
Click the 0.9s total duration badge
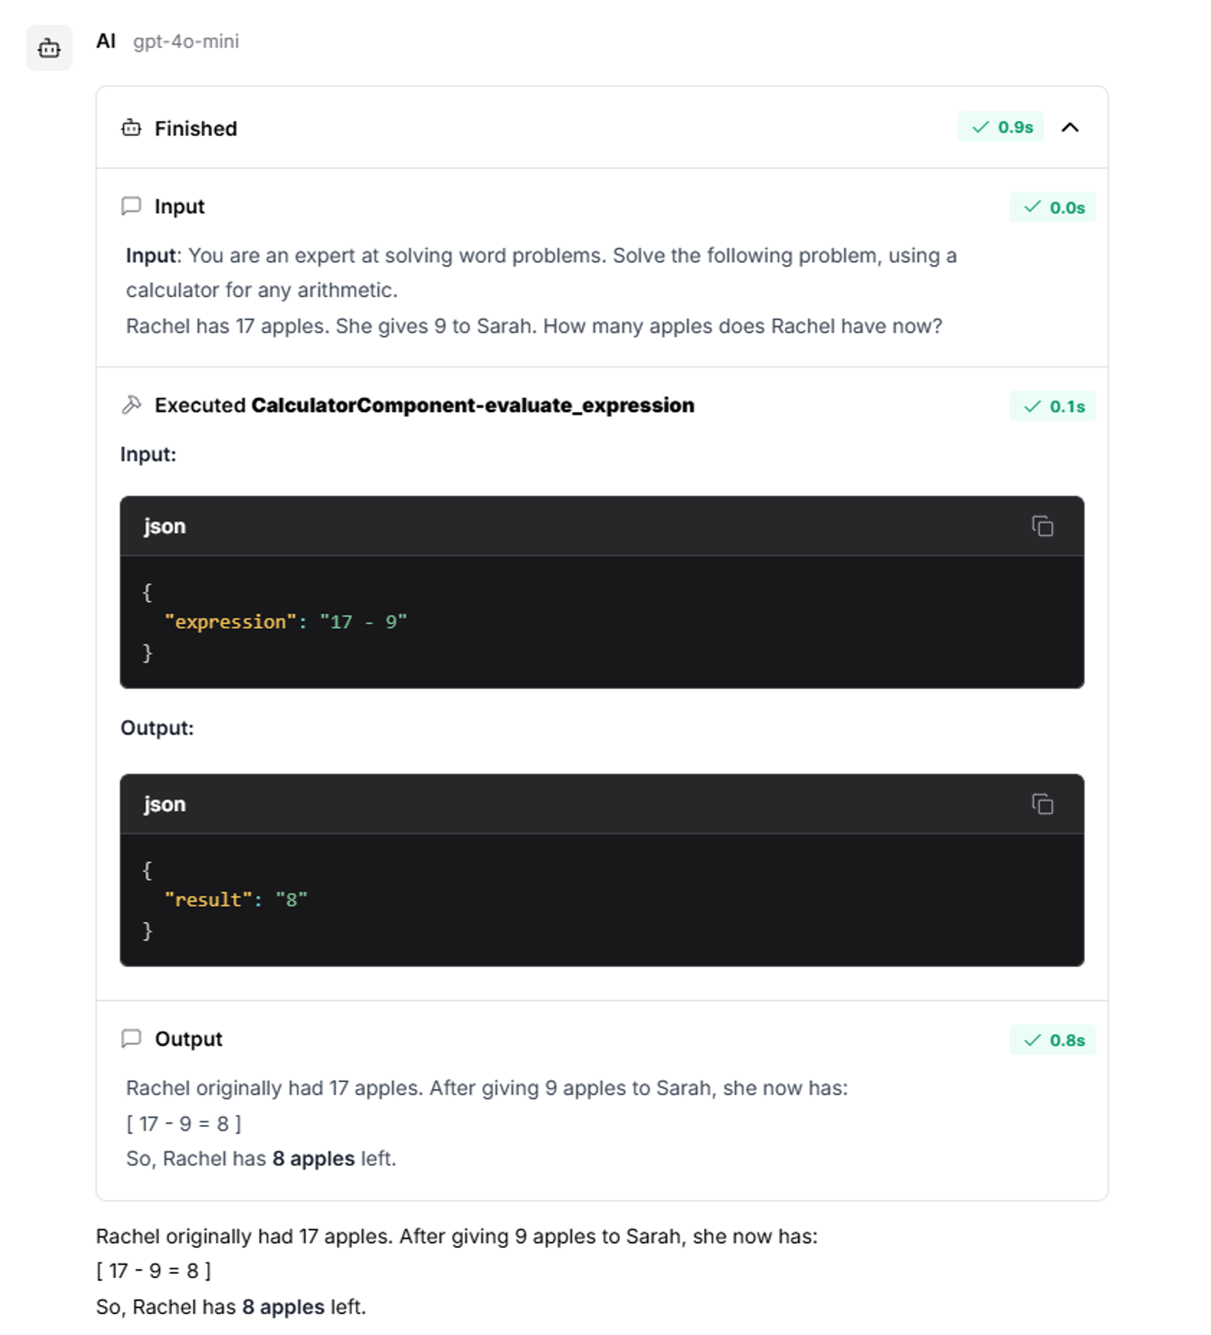1000,127
